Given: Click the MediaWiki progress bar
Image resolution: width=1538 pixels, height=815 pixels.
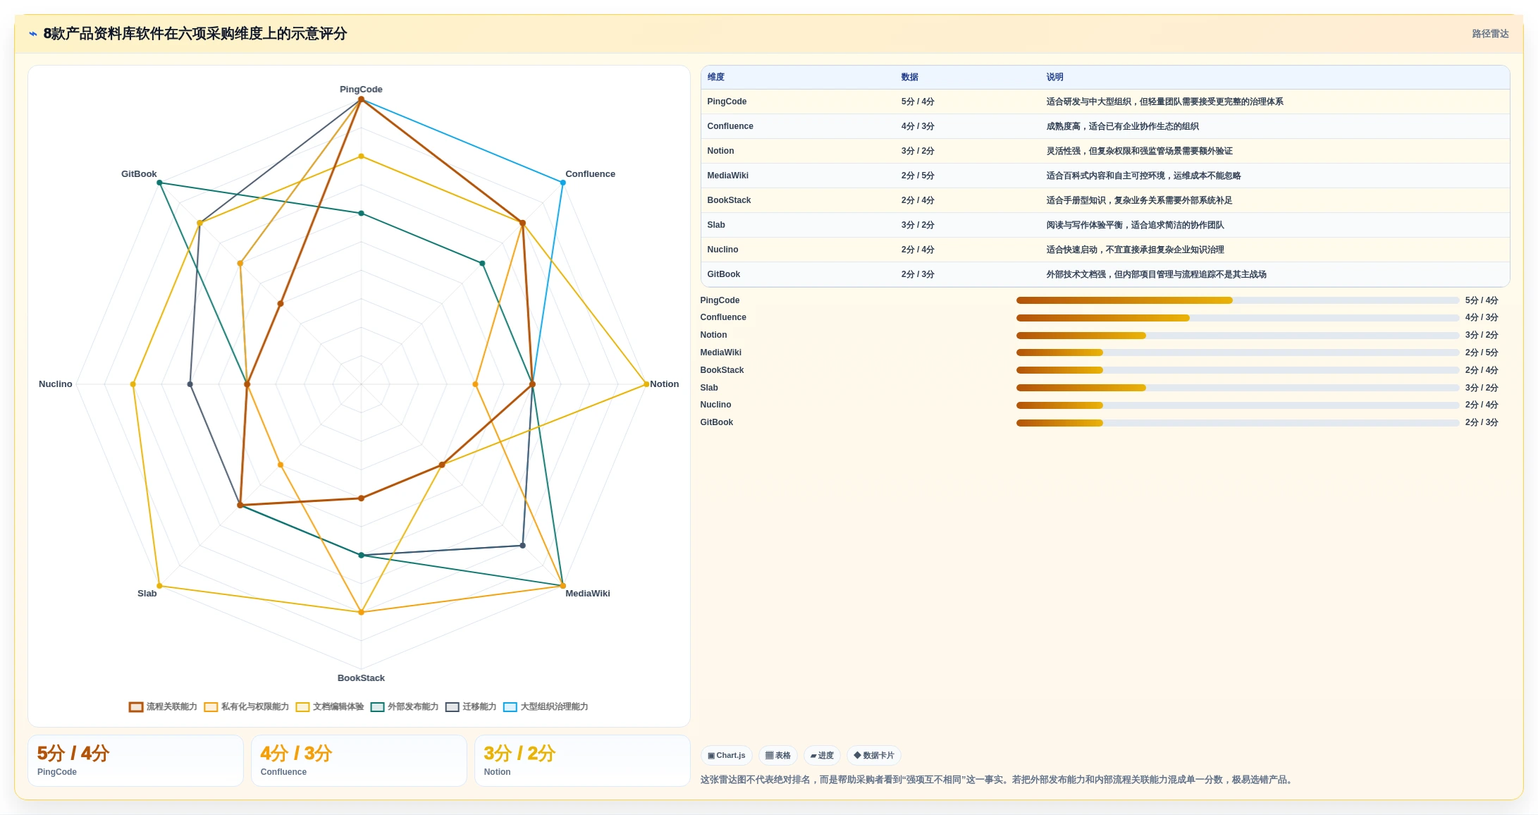Looking at the screenshot, I should 1238,353.
